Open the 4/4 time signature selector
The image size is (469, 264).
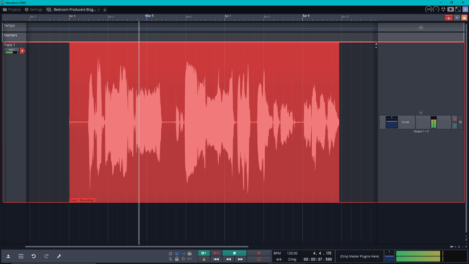[278, 259]
